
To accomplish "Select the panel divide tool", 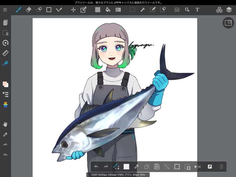I will [x=177, y=10].
